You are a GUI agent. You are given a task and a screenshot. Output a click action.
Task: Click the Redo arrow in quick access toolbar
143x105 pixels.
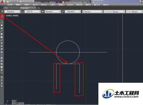(x=29, y=1)
